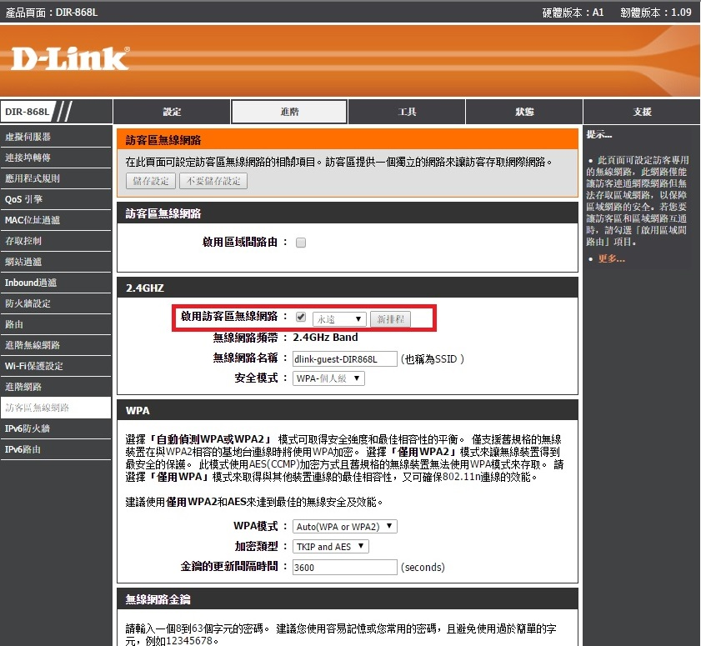This screenshot has height=646, width=701.
Task: Open the 永遠 schedule dropdown
Action: coord(339,319)
